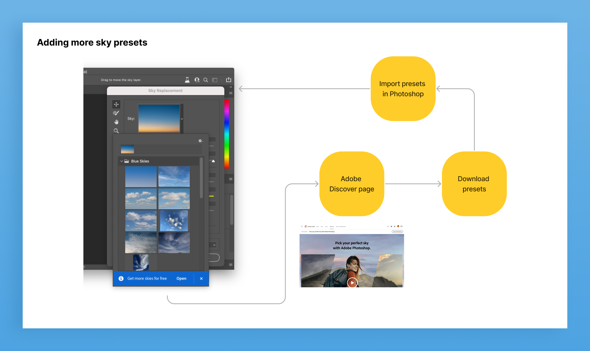Click the white triangle slider handle
This screenshot has width=590, height=351.
tap(213, 161)
